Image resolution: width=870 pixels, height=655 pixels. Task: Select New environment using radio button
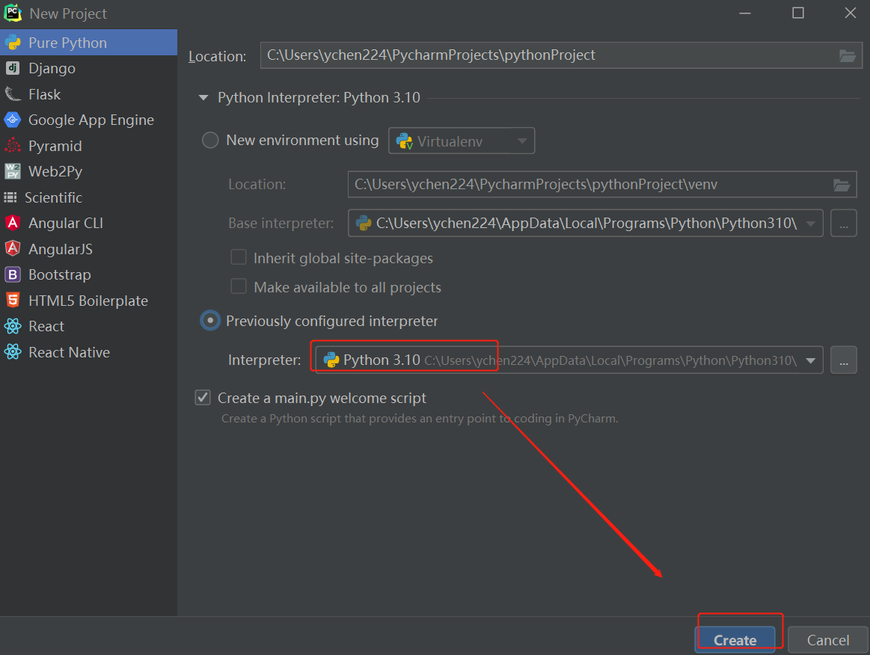[210, 140]
